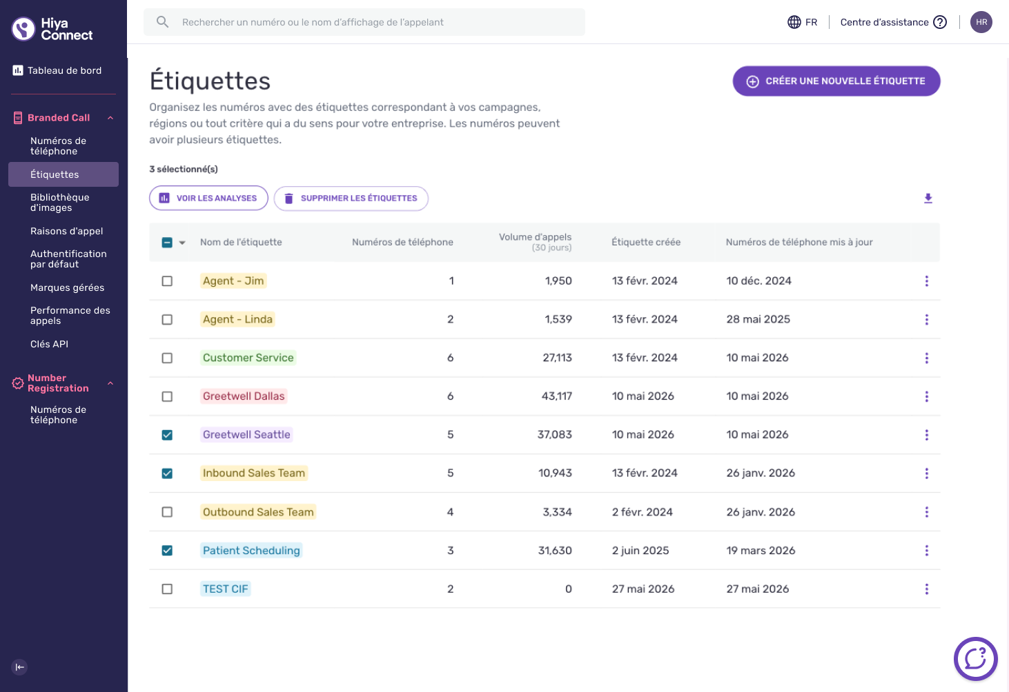Click Supprimer les étiquettes button

coord(351,199)
